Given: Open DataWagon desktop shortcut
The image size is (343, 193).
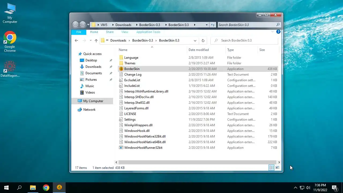Looking at the screenshot, I should point(10,69).
